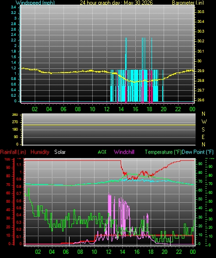Click hour label 18 under windspeed graph
This screenshot has width=216, height=258.
pos(150,109)
